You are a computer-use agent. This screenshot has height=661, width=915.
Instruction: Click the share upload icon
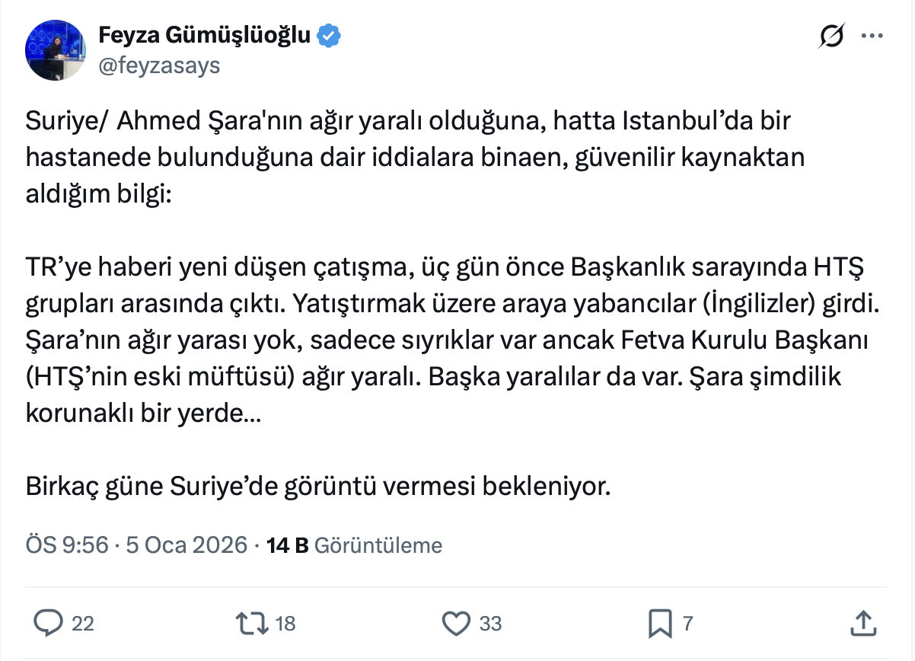pyautogui.click(x=863, y=624)
